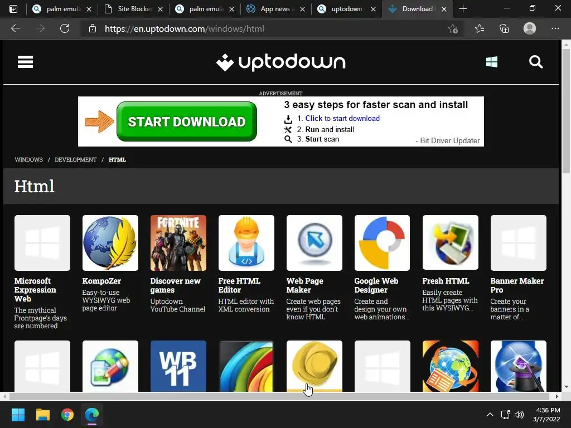Open the globe with orange arrow icon
This screenshot has height=428, width=571.
pos(451,366)
